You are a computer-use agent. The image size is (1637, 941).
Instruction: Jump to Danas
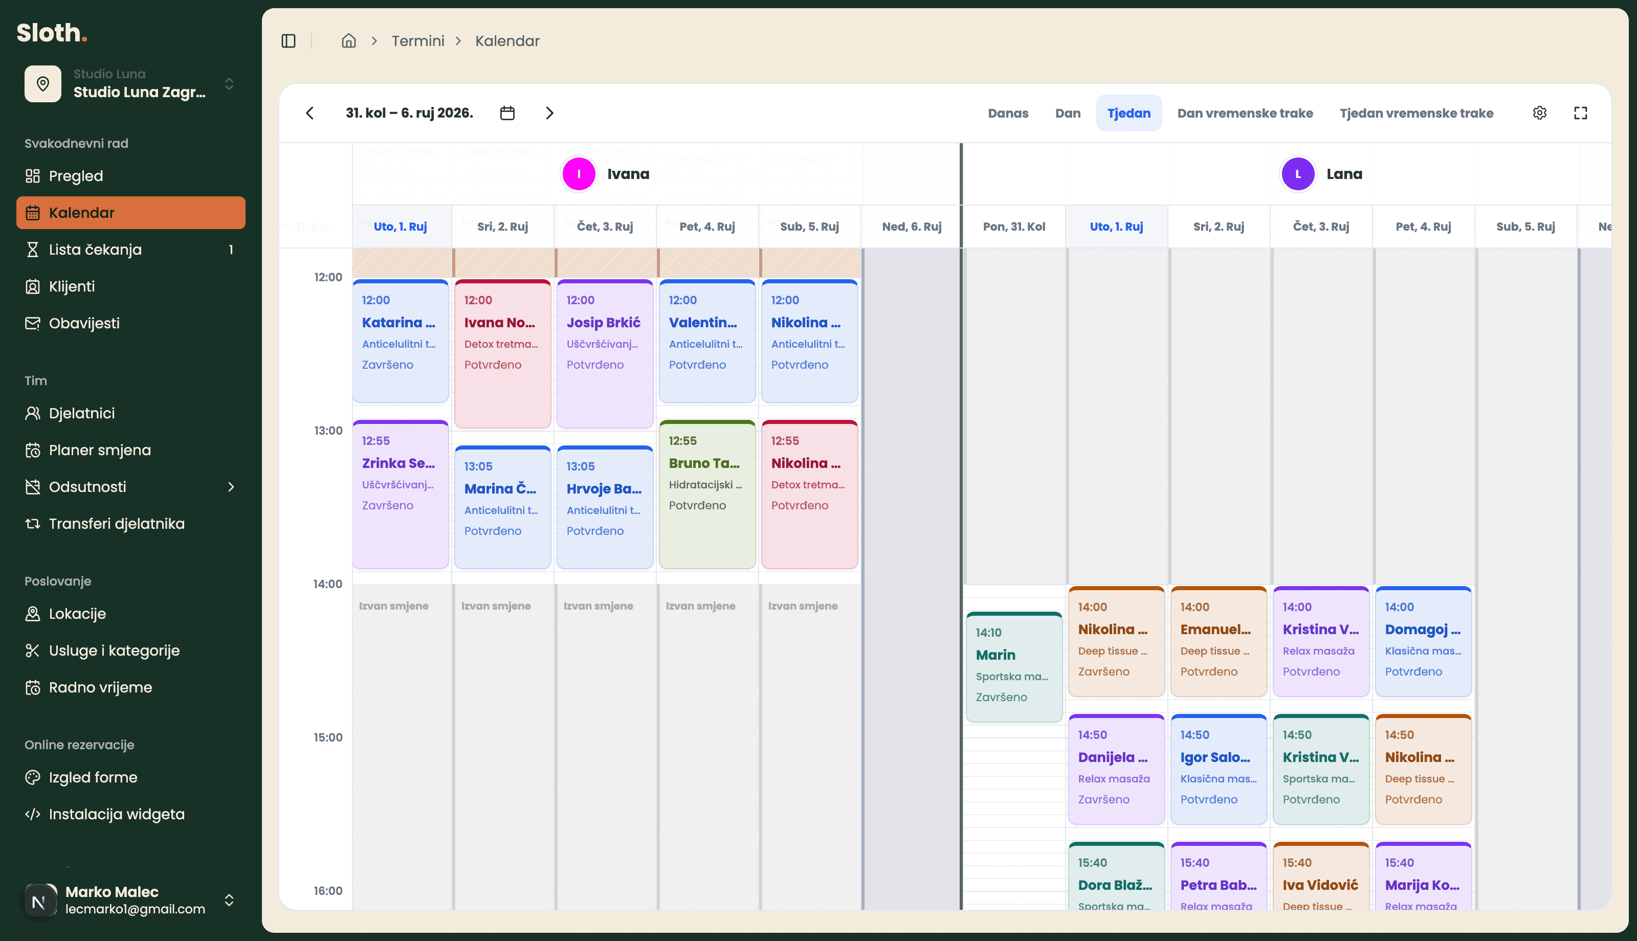pos(1008,113)
